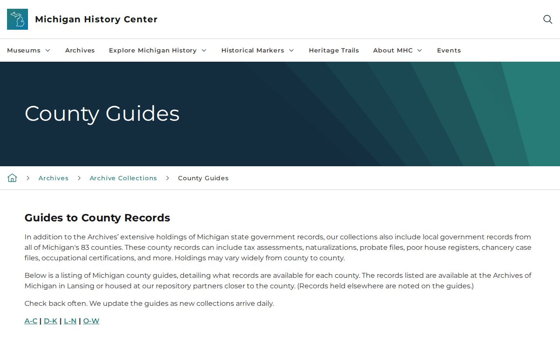The width and height of the screenshot is (560, 350).
Task: Select the Museums menu label
Action: (x=24, y=50)
